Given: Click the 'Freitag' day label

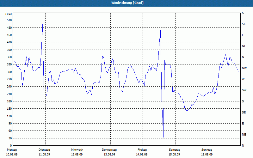Looking at the screenshot, I should [x=142, y=150].
